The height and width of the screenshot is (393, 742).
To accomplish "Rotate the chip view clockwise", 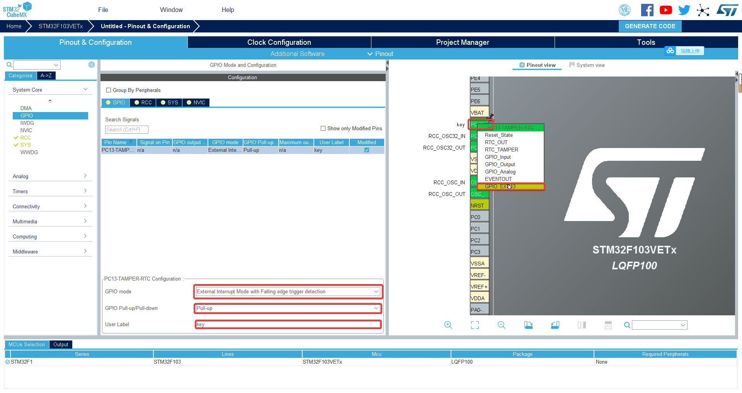I will click(528, 325).
